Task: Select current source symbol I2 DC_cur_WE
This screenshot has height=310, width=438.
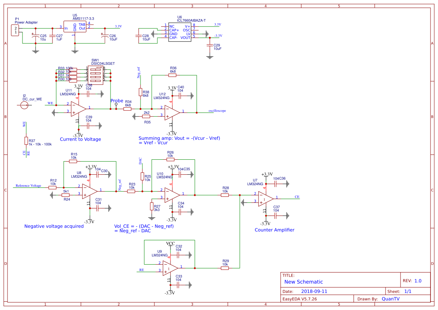Action: click(24, 105)
